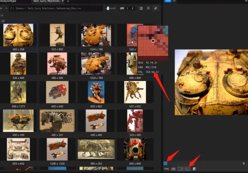
Task: Select the 339 x 480 red sketch thumbnail
Action: (x=135, y=121)
